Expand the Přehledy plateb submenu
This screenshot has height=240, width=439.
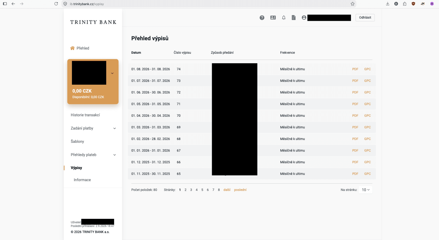coord(115,155)
